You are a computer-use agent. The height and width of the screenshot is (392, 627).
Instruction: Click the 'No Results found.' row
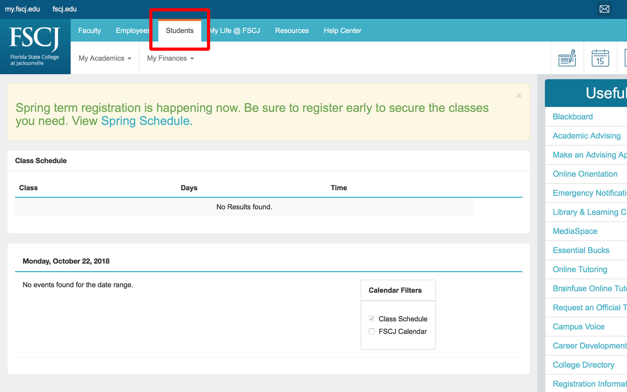click(244, 207)
